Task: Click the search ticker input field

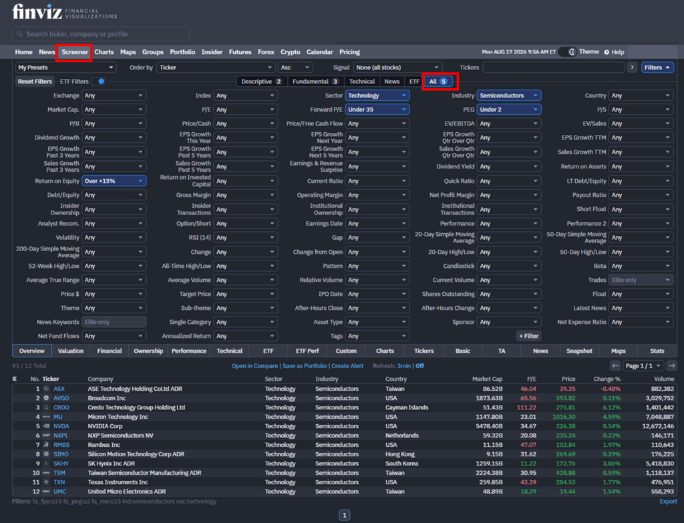Action: (101, 34)
